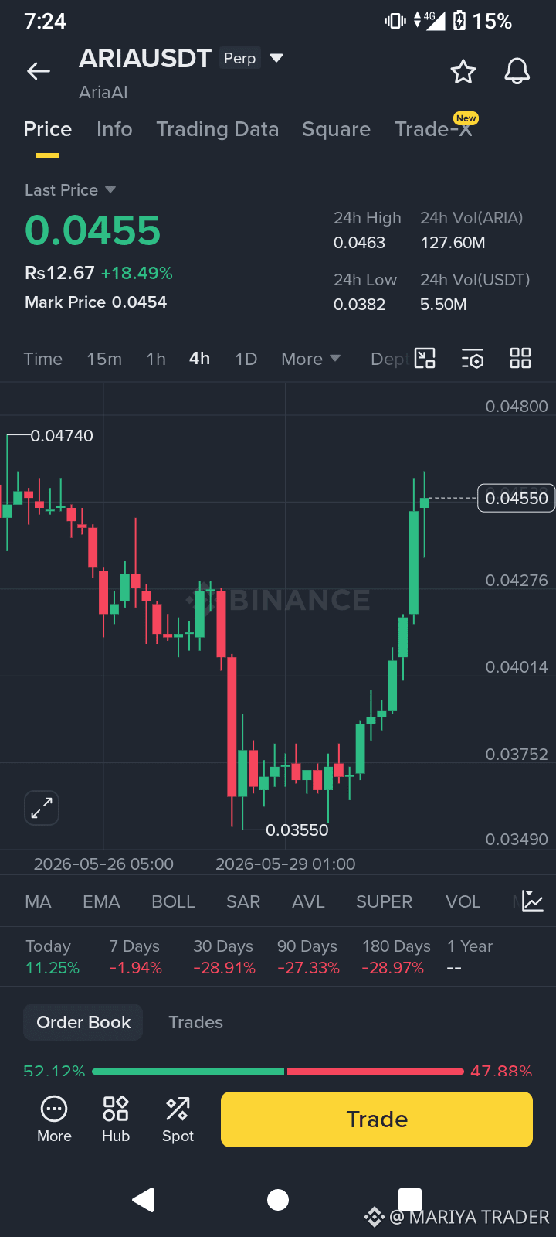Screen dimensions: 556x1237
Task: Tap the 0.04740 high label on chart
Action: click(62, 436)
